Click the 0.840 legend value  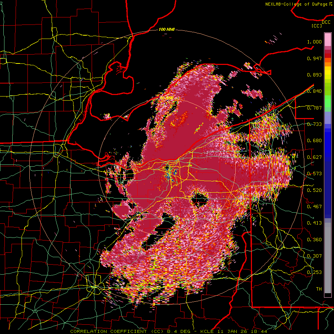[x=314, y=91]
